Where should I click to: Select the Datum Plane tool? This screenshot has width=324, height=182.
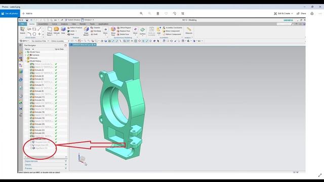click(x=50, y=31)
